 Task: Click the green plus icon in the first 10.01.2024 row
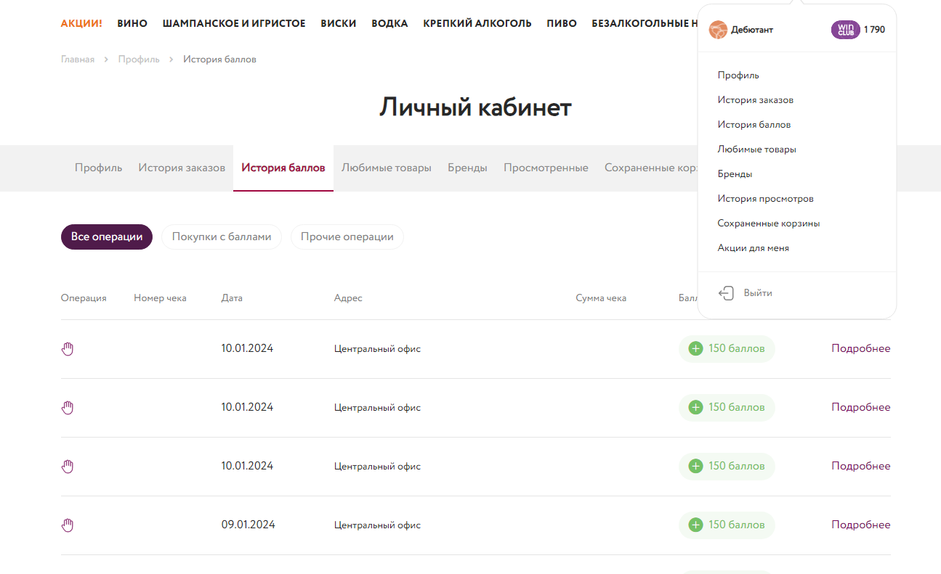(x=695, y=349)
